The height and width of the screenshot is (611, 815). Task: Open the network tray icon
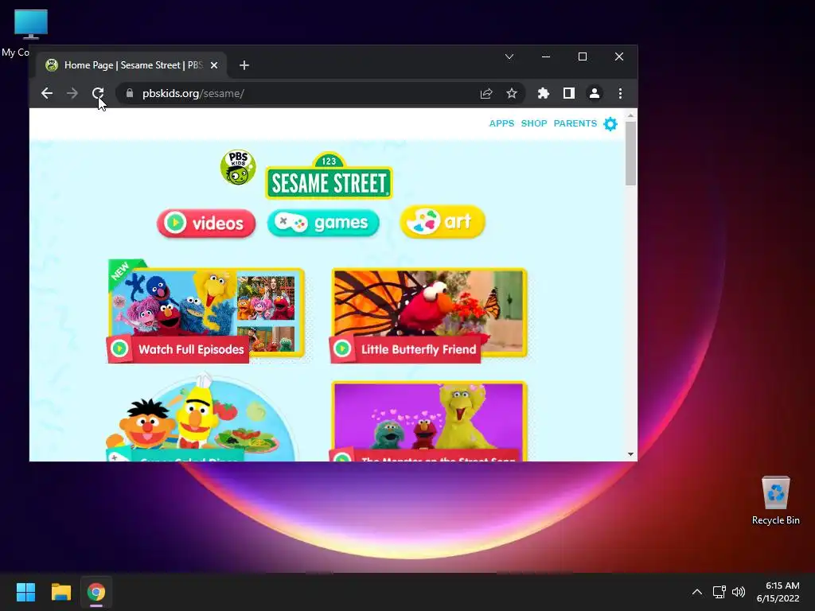(x=719, y=592)
